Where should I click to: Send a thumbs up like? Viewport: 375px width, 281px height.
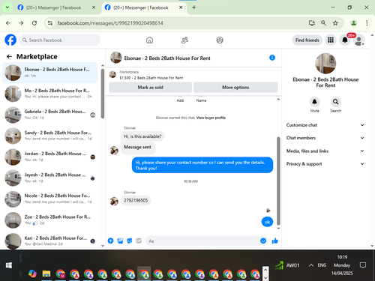[x=275, y=241]
